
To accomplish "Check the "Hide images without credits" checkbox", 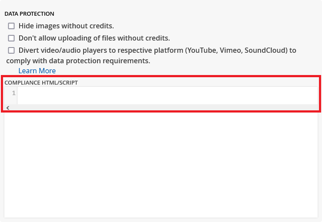I will pos(11,26).
